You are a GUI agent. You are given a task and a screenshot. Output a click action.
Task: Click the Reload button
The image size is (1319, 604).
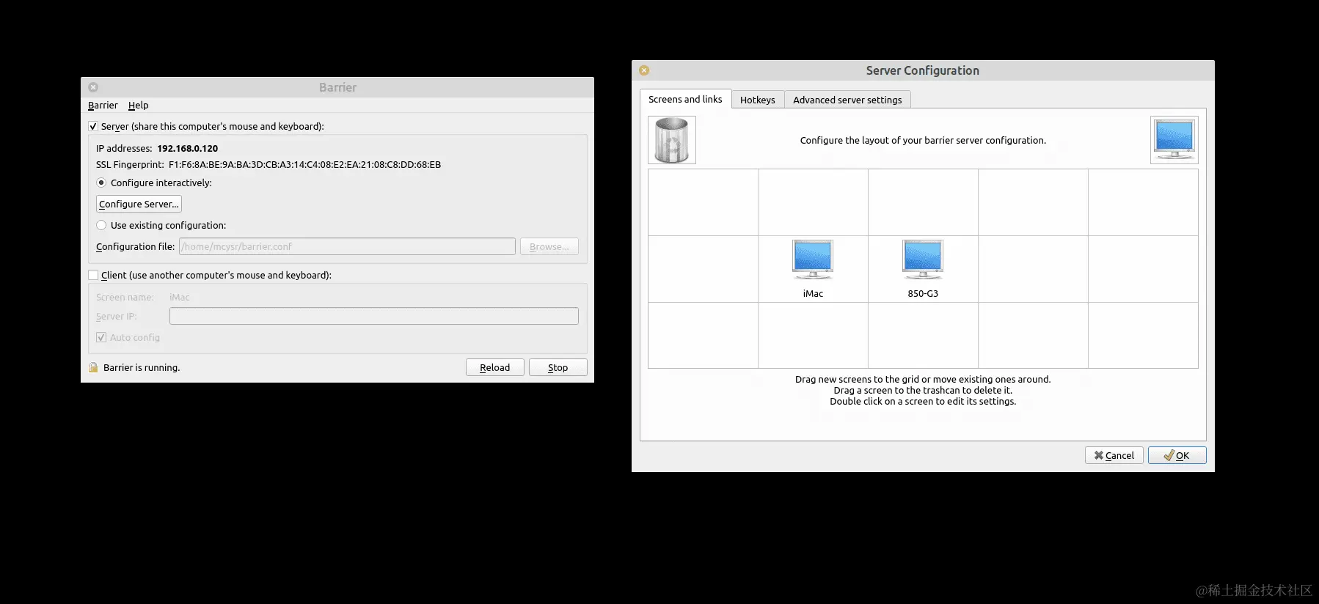(495, 367)
